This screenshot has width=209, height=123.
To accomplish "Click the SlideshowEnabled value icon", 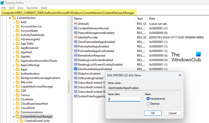I will [76, 73].
